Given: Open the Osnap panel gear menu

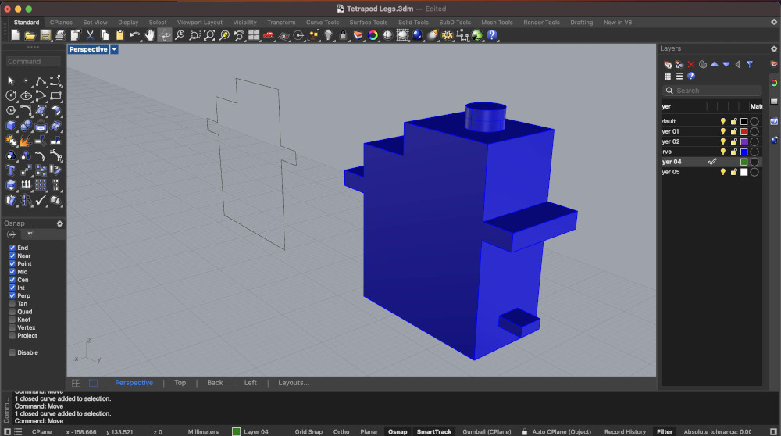Looking at the screenshot, I should tap(60, 223).
